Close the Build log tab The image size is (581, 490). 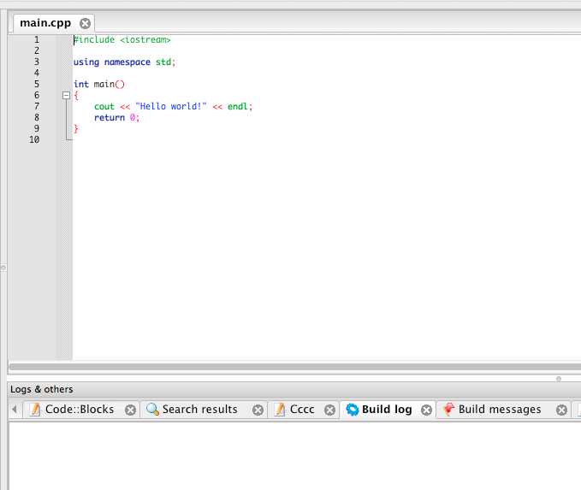(426, 410)
